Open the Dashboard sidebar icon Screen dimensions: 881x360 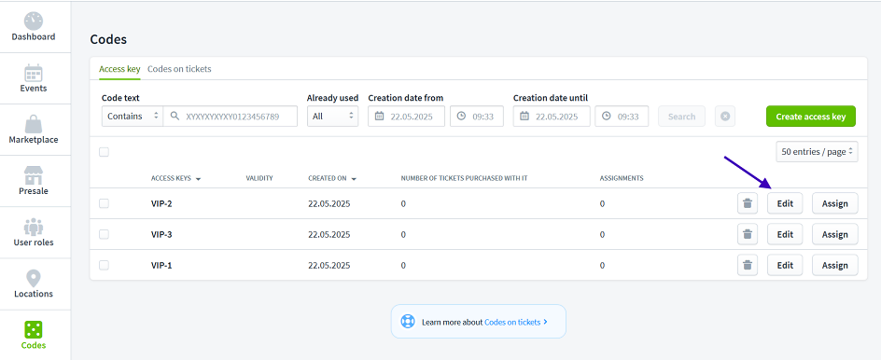(x=34, y=21)
